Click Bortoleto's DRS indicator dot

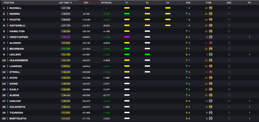click(229, 118)
